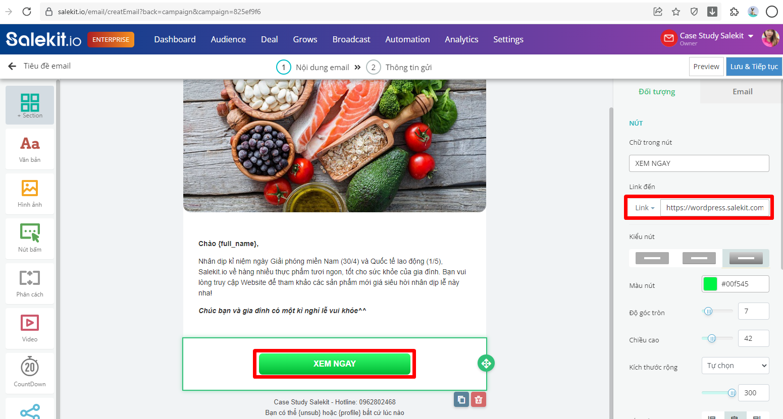
Task: Switch to the Email tab
Action: pos(742,92)
